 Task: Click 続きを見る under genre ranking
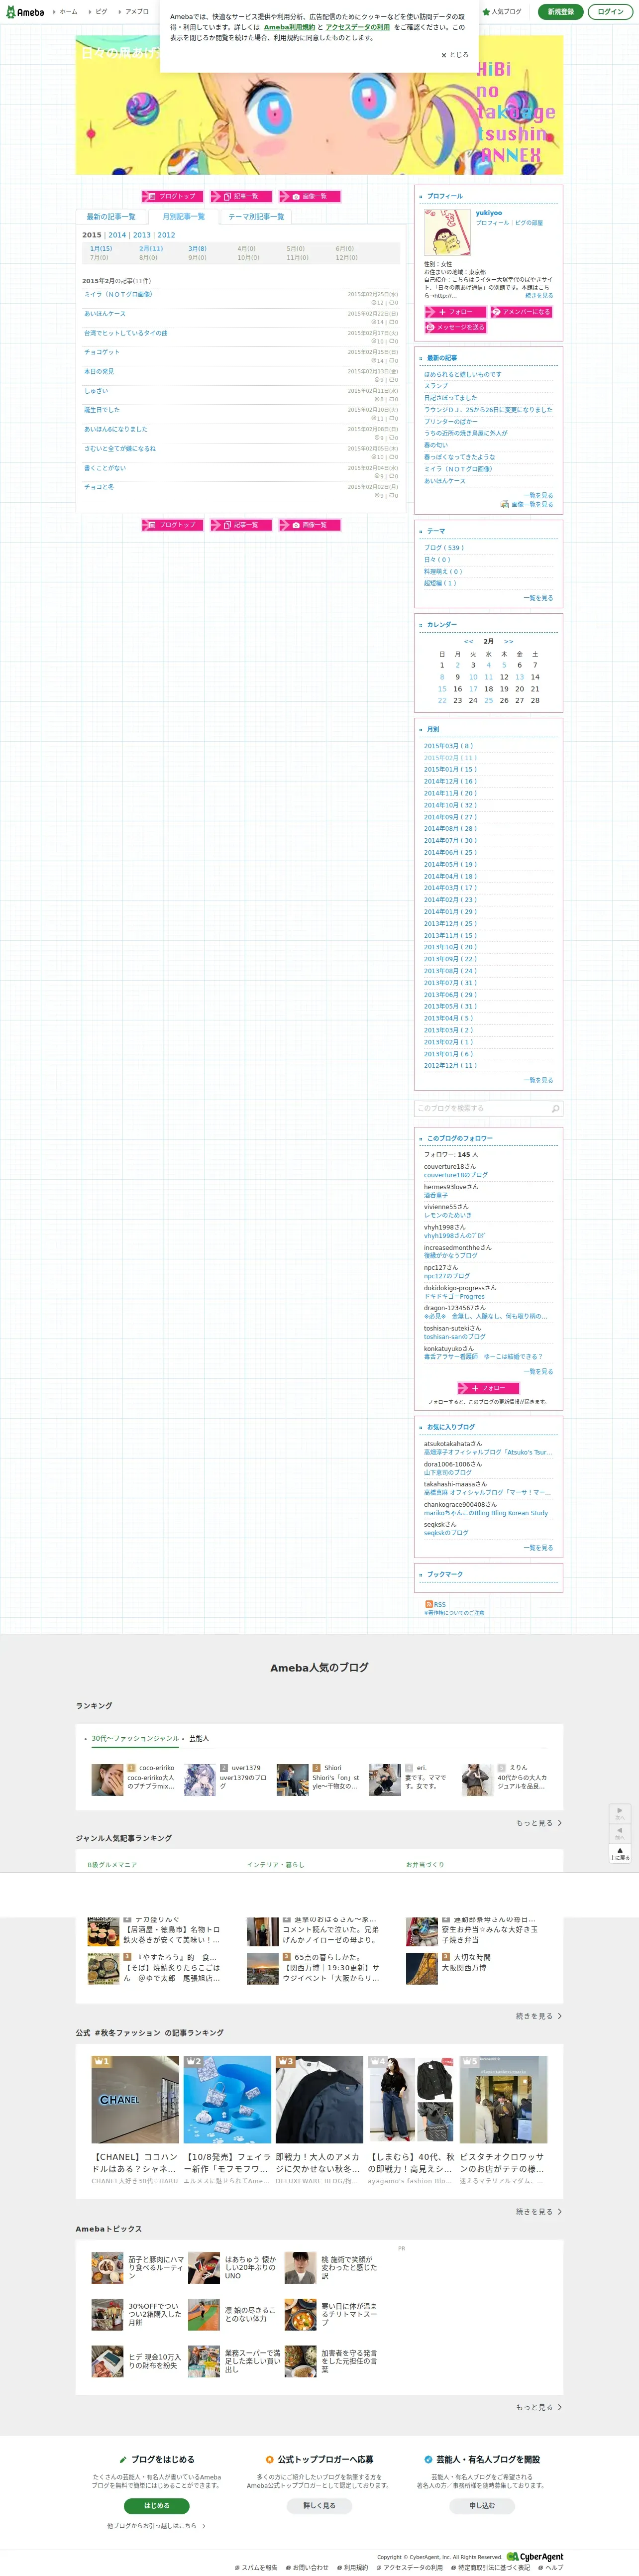538,2016
